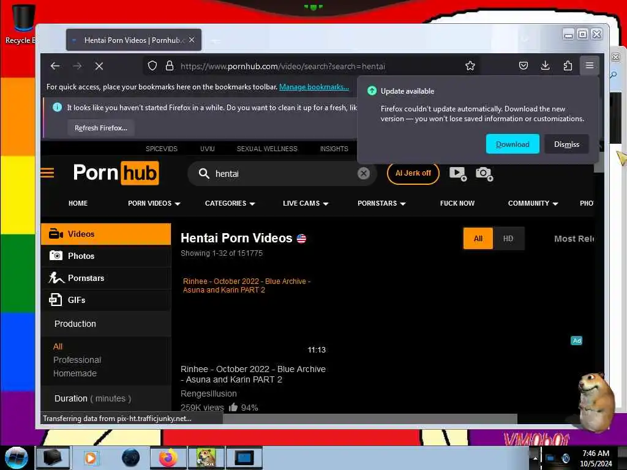Screen dimensions: 627x470
Task: Expand the Community navigation dropdown
Action: coord(533,203)
